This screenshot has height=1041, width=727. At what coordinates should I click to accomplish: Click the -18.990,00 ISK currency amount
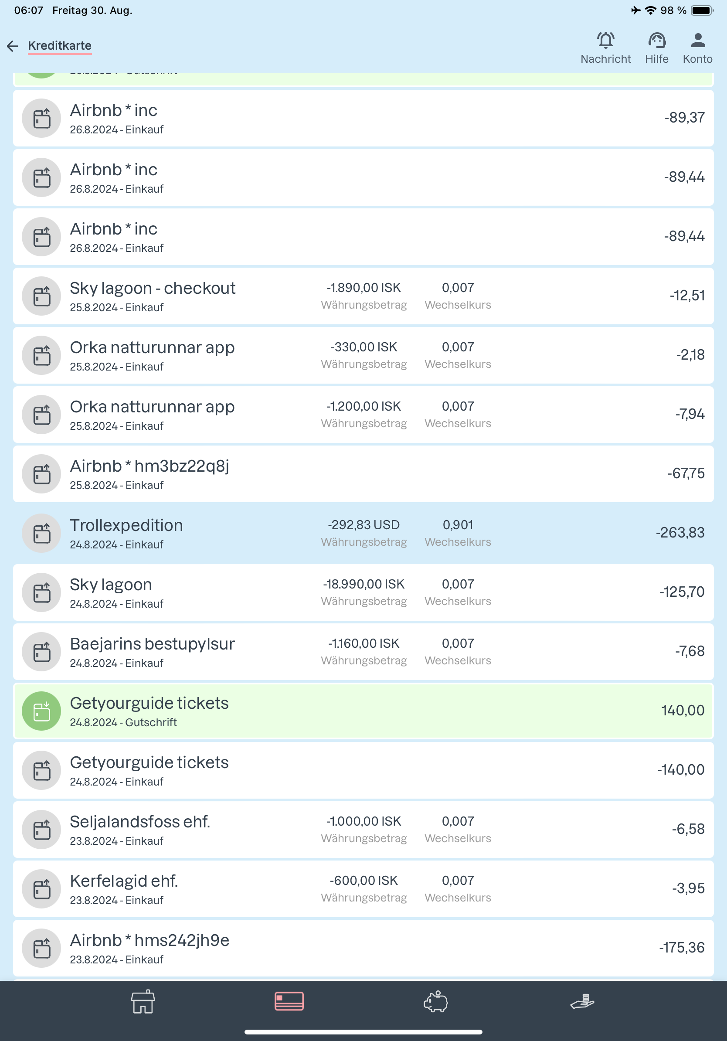click(x=363, y=585)
